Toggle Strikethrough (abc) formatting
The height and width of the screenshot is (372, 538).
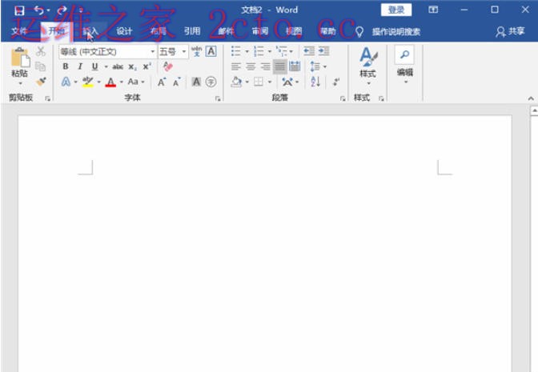[x=118, y=66]
